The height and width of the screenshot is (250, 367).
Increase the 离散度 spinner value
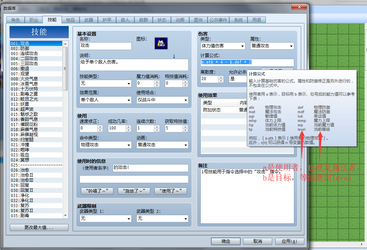coord(221,77)
